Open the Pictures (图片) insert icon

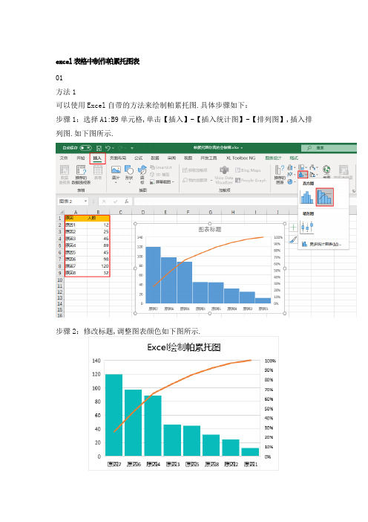tap(116, 173)
